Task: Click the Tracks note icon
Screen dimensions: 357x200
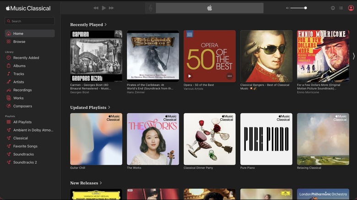Action: tap(9, 74)
